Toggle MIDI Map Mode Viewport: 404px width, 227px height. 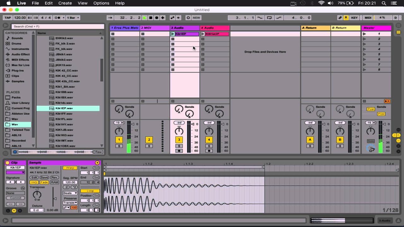(x=368, y=18)
